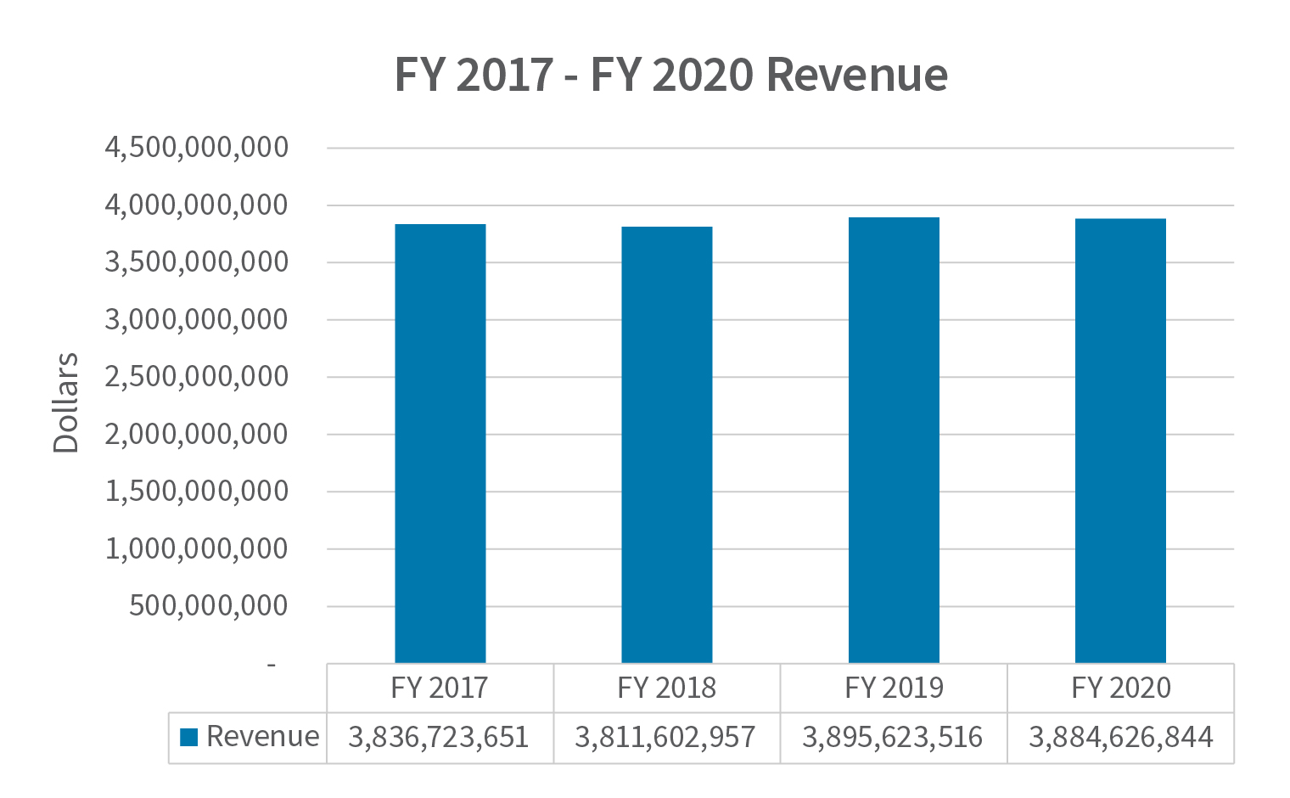Click the value 3,884,626,844 in the table
The height and width of the screenshot is (798, 1290).
point(1120,737)
